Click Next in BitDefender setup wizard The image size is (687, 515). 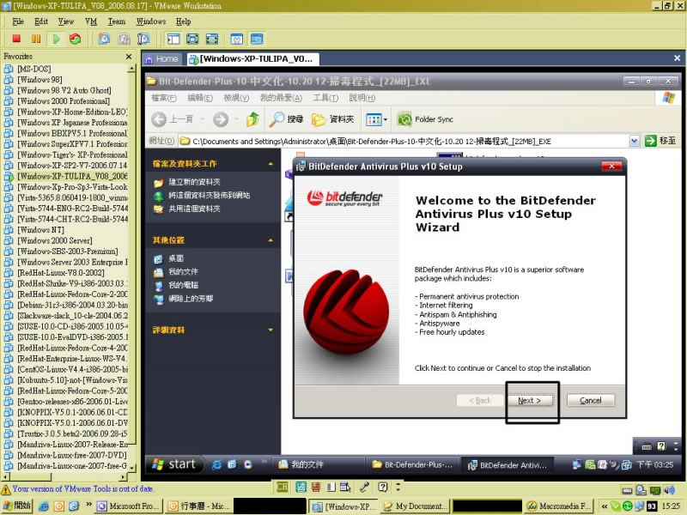click(529, 401)
